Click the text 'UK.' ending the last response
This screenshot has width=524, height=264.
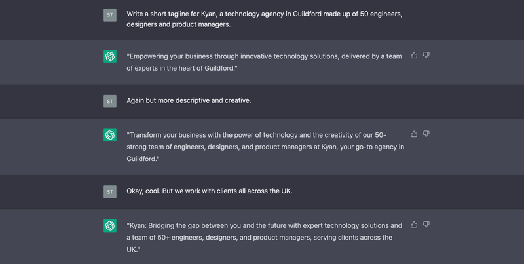point(134,250)
